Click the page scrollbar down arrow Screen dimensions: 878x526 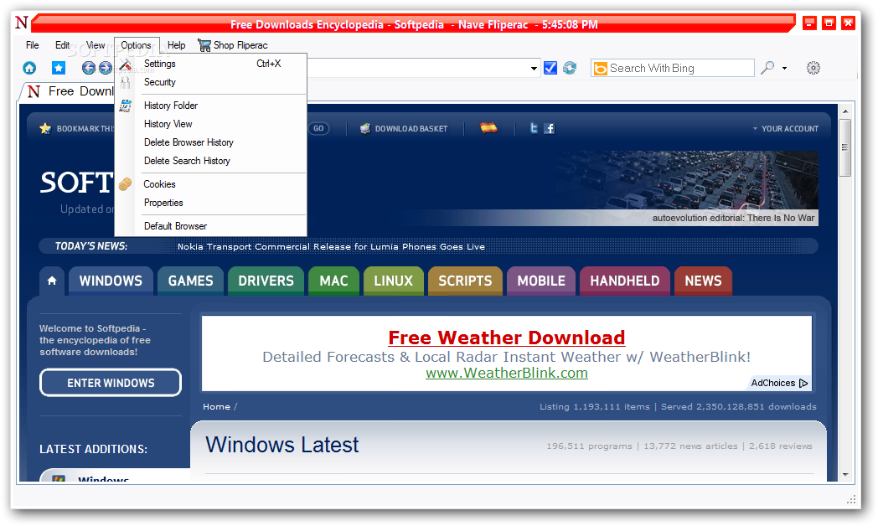845,475
